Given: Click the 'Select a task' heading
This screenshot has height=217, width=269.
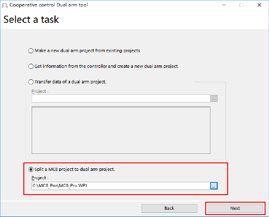Looking at the screenshot, I should point(31,19).
